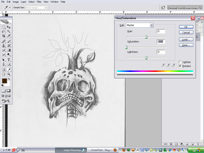Click the trash icon in Layers panel
Screen dimensions: 204x153
click(x=198, y=144)
